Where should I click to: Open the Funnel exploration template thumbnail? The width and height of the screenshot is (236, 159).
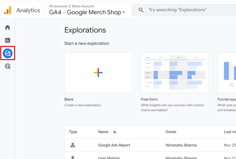click(x=227, y=73)
